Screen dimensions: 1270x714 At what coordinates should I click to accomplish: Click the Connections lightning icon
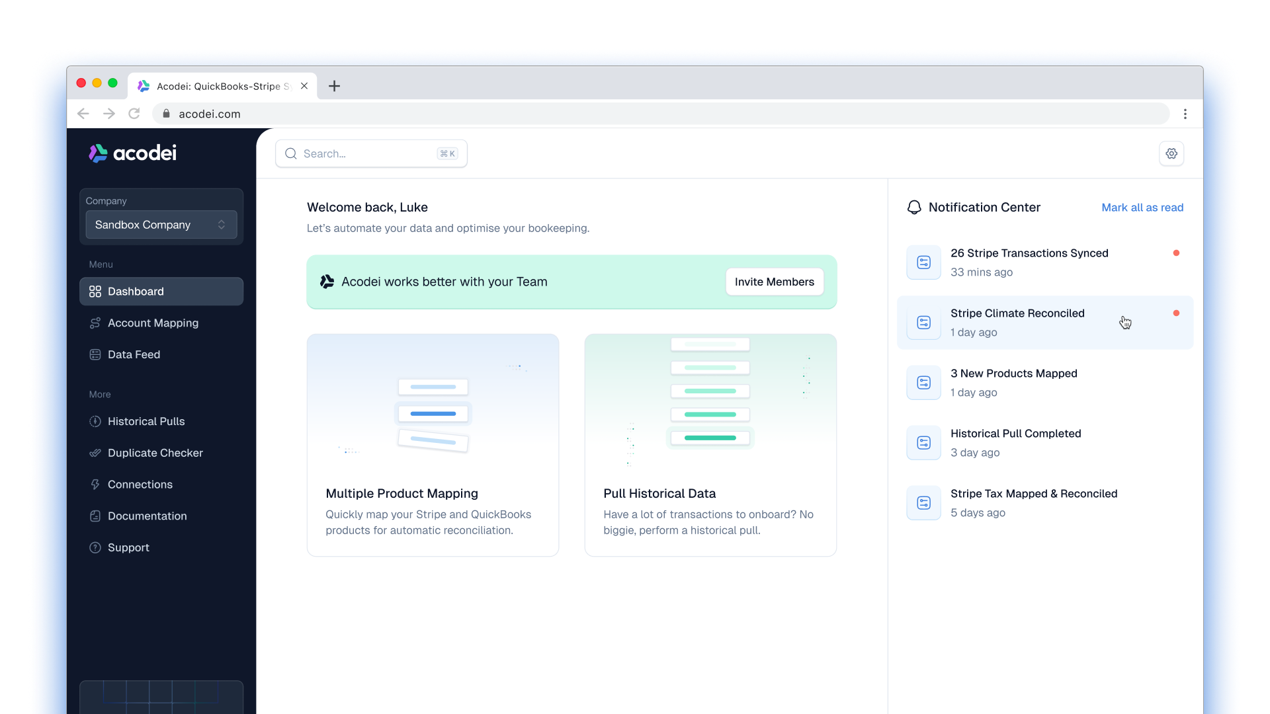(x=96, y=485)
